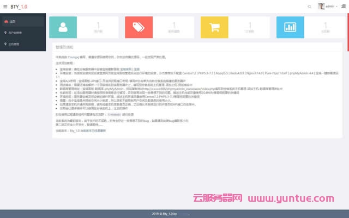
Task: Open the search magnifier icon
Action: (310, 7)
